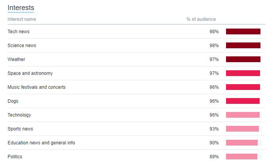Select the Tech news interest row
The width and height of the screenshot is (274, 166).
click(137, 32)
